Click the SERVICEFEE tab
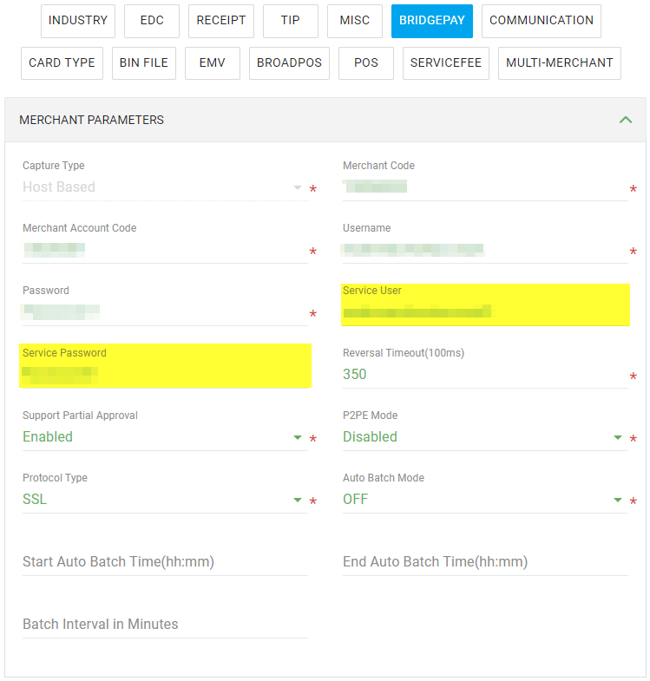This screenshot has width=650, height=681. click(x=446, y=63)
